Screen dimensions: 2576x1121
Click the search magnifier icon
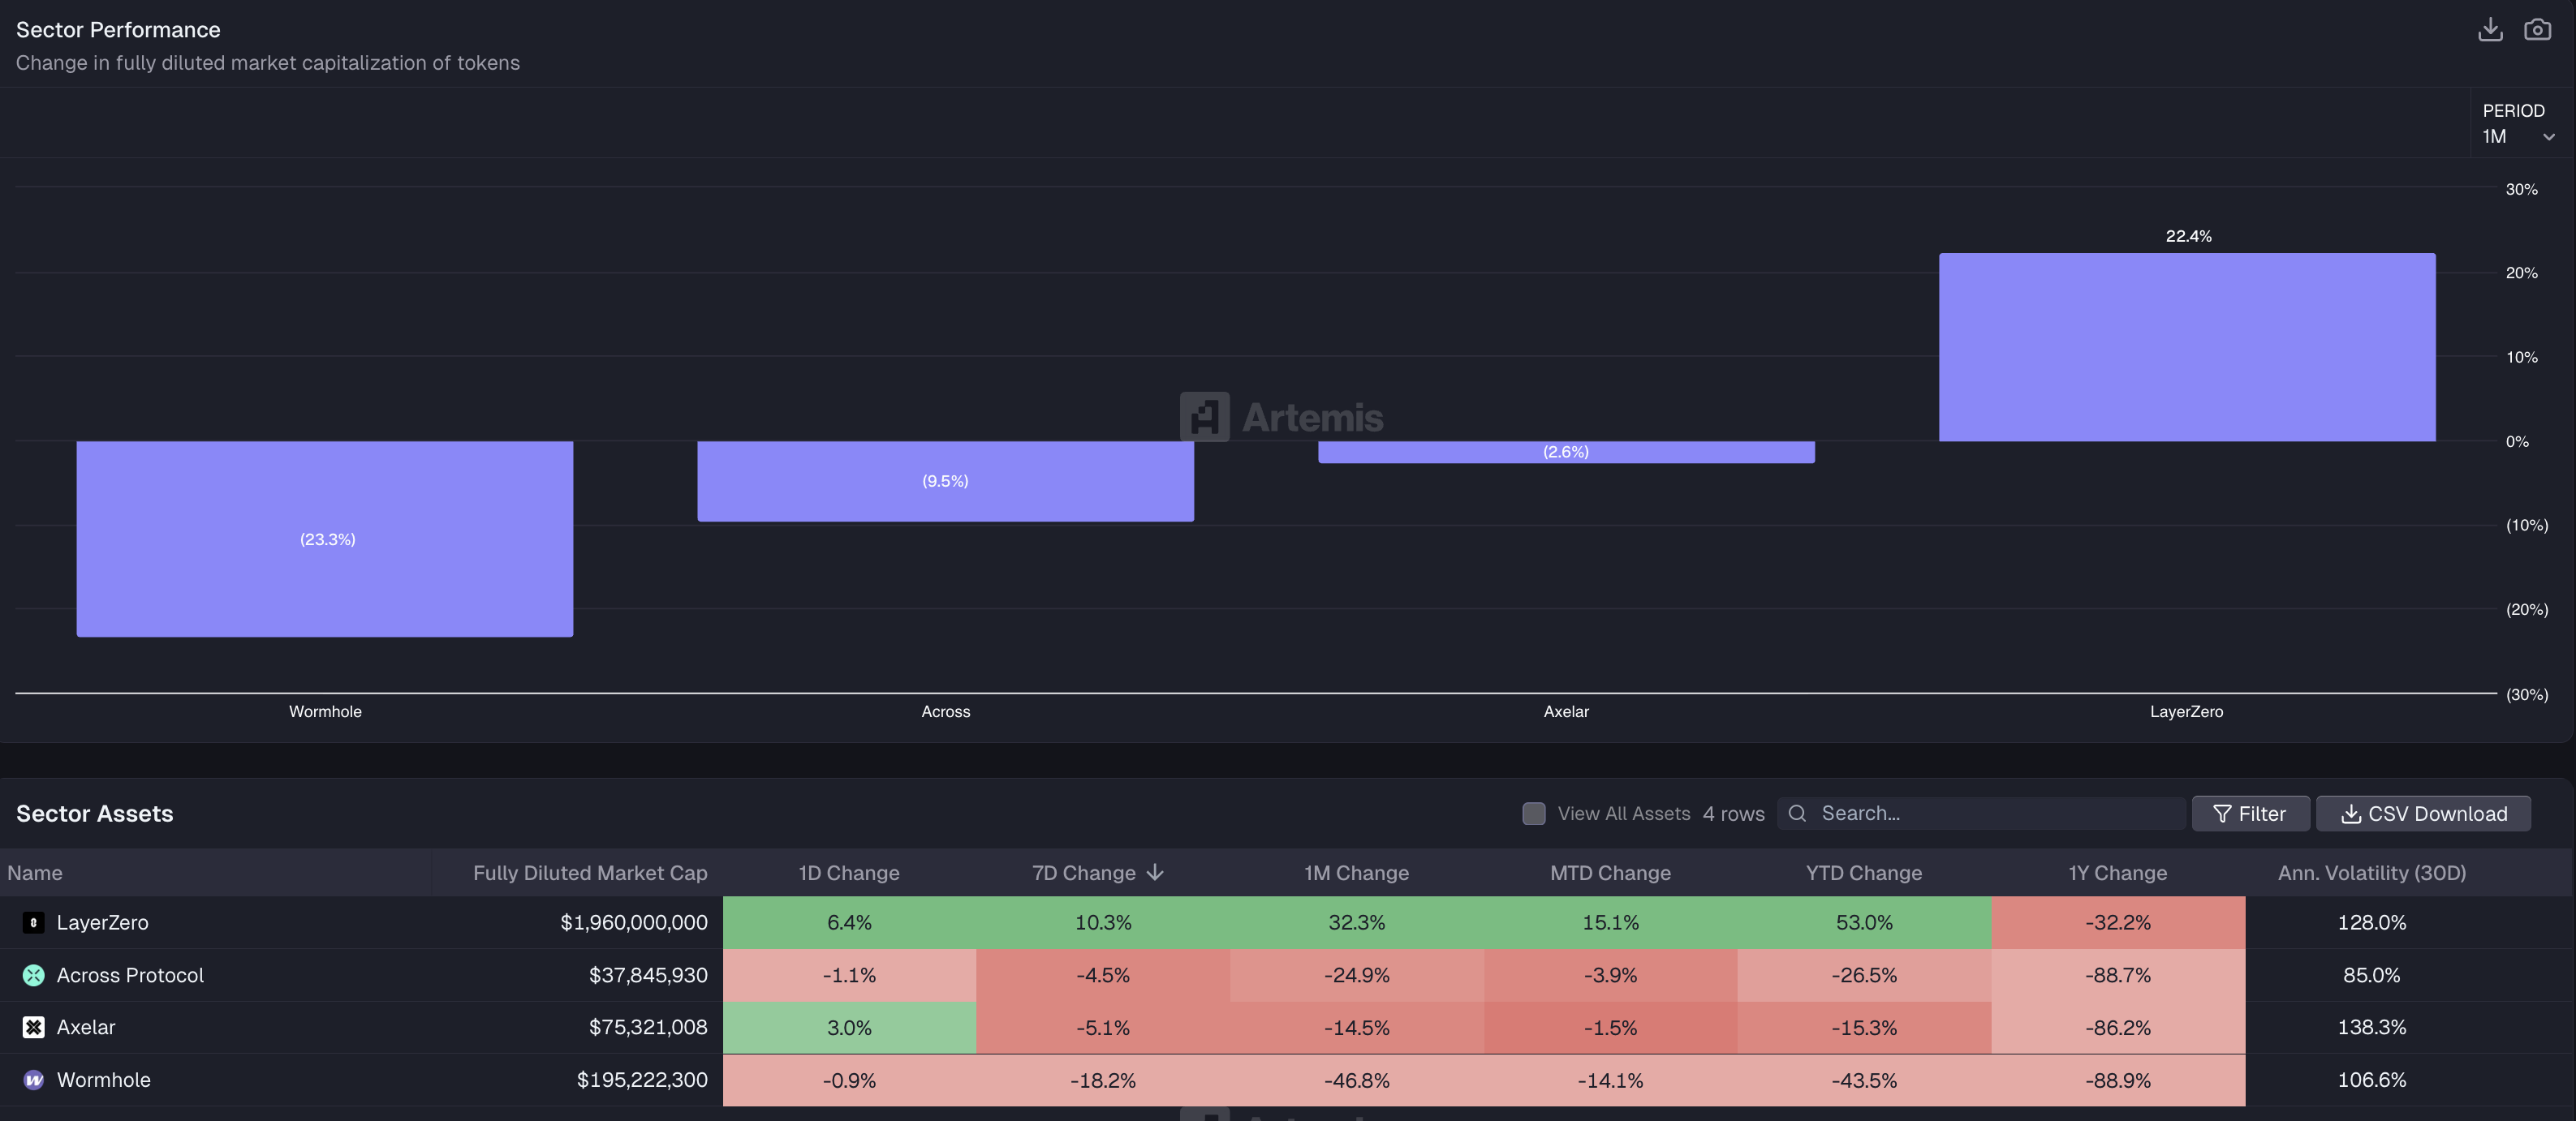pyautogui.click(x=1797, y=814)
